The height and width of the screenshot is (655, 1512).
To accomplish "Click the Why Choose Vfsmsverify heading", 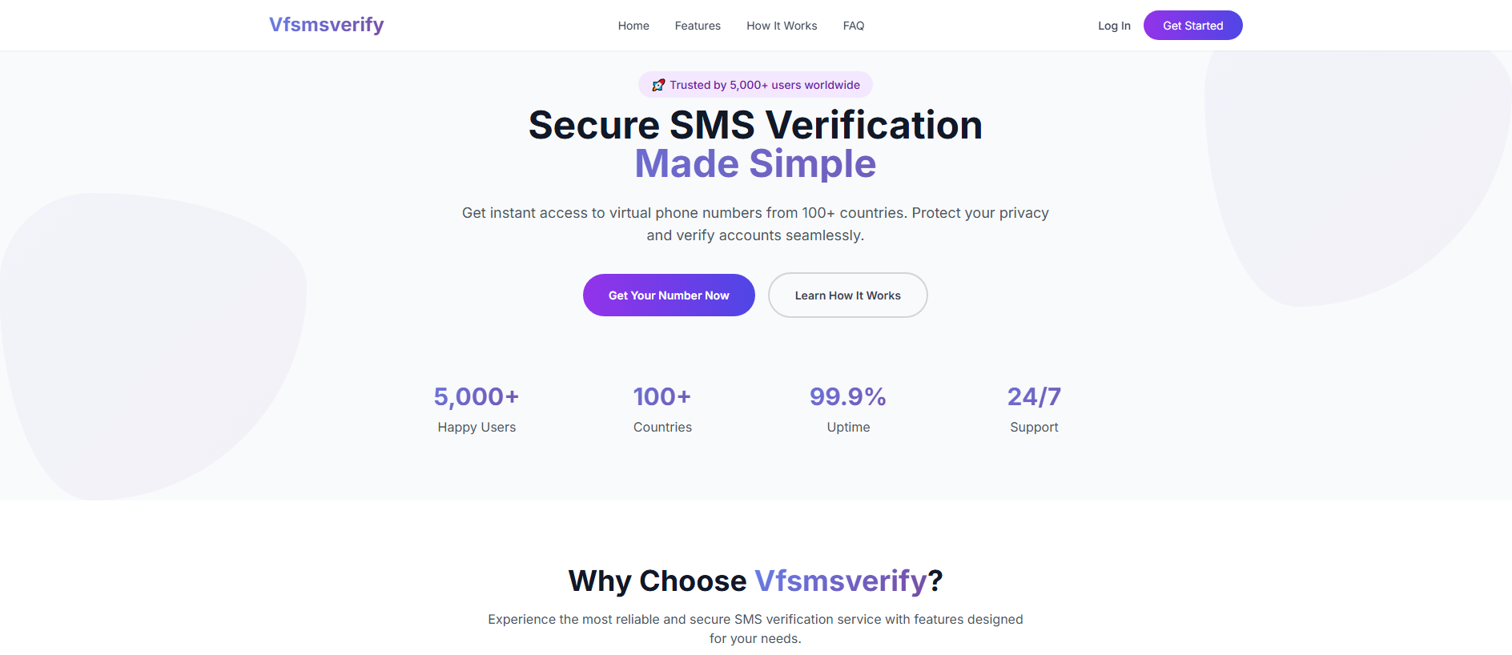I will tap(755, 581).
